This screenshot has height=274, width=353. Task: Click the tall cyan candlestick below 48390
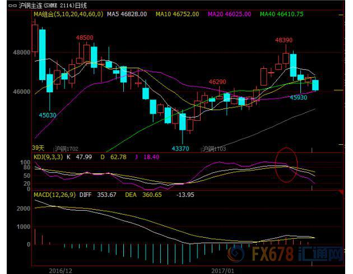point(293,65)
